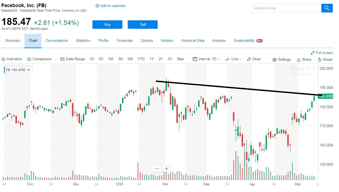This screenshot has height=192, width=339.
Task: Open the Historical Data tab
Action: tap(193, 40)
